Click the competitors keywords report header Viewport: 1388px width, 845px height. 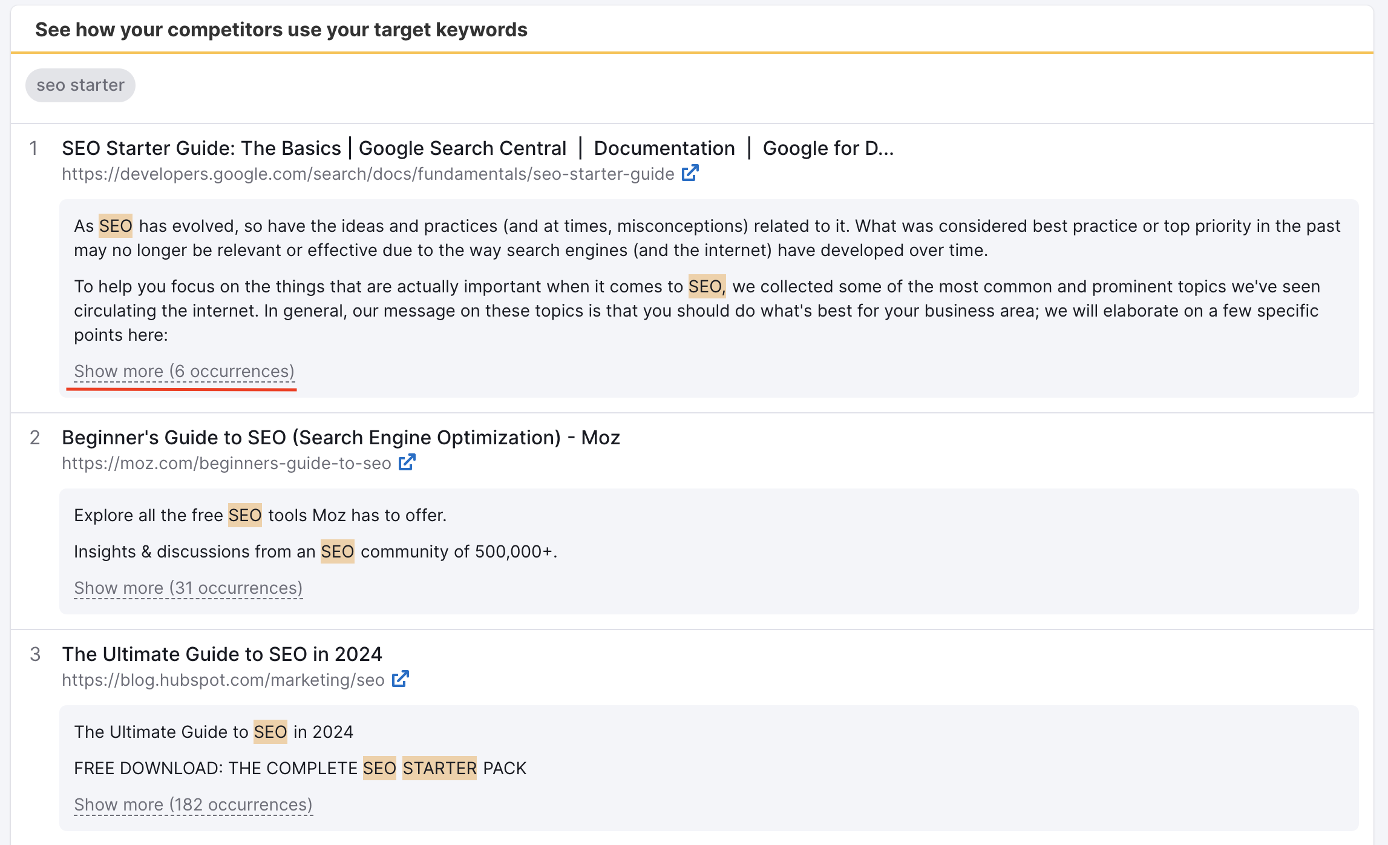[x=281, y=28]
